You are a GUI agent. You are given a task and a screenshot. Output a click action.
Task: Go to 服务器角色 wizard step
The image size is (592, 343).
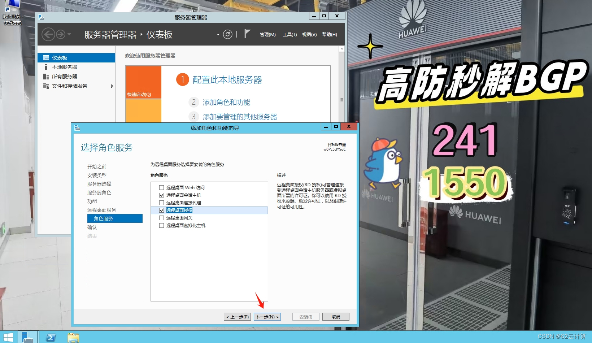(x=99, y=193)
